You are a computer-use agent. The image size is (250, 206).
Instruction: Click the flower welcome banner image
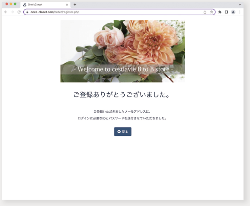pyautogui.click(x=123, y=51)
